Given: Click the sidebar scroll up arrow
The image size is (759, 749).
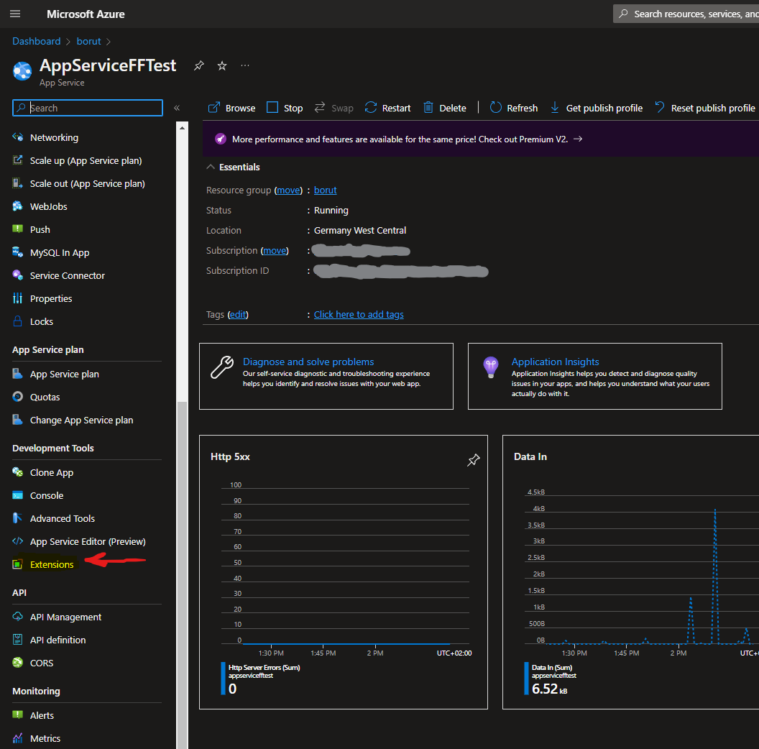Looking at the screenshot, I should (x=182, y=128).
